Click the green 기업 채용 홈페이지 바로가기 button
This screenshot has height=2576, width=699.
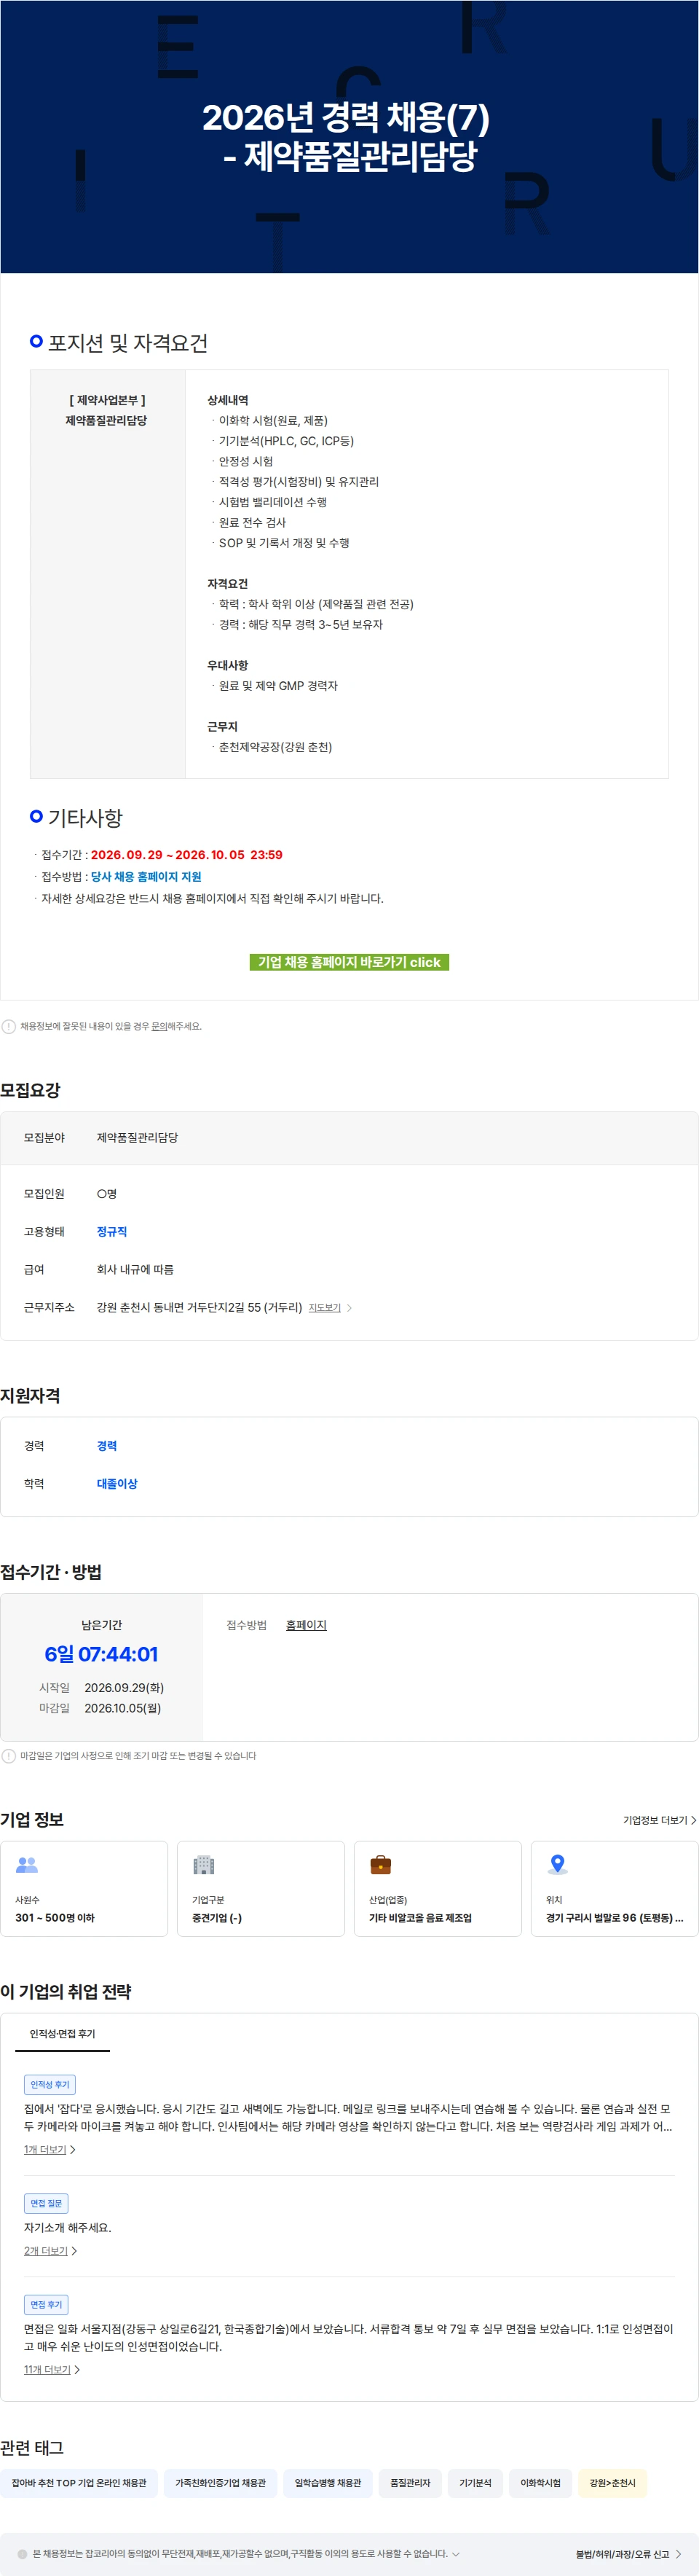click(x=349, y=962)
